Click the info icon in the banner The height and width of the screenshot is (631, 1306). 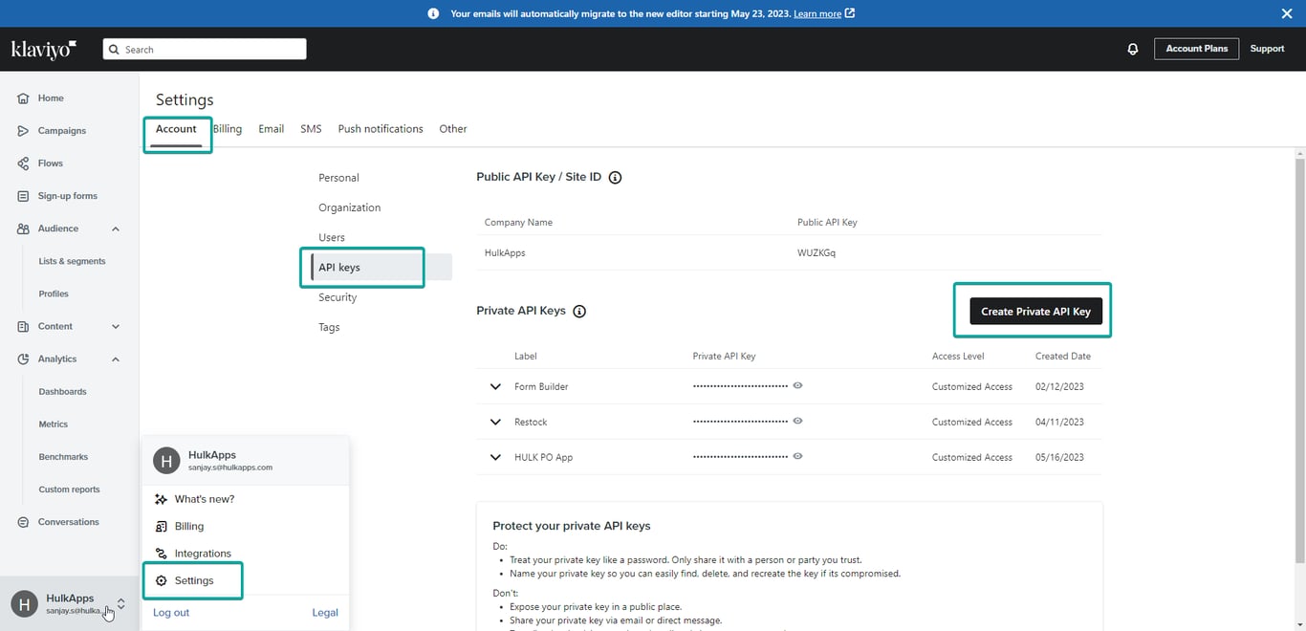coord(433,13)
